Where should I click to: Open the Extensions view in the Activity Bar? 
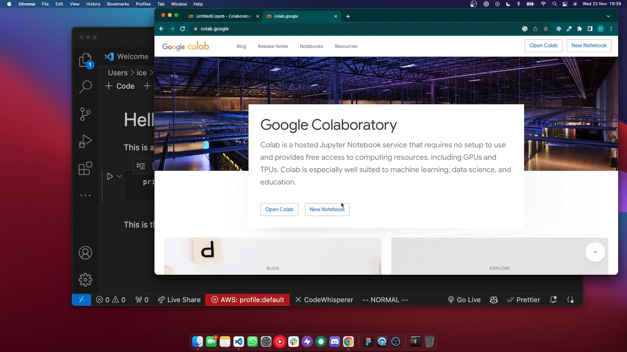point(85,168)
